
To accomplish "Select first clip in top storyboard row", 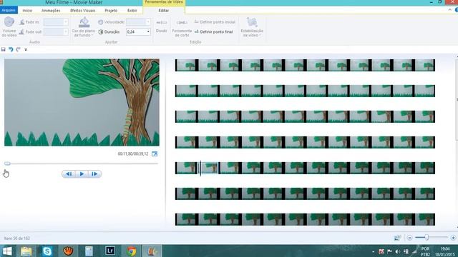I will coord(186,65).
